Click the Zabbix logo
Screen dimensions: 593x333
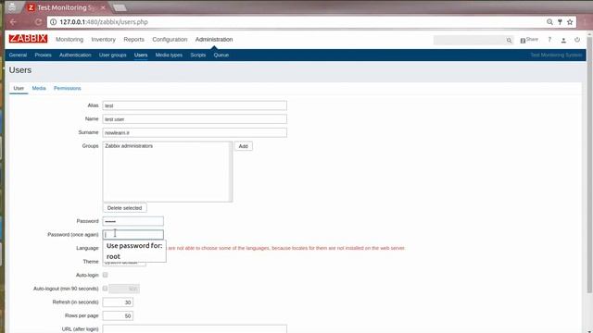28,39
